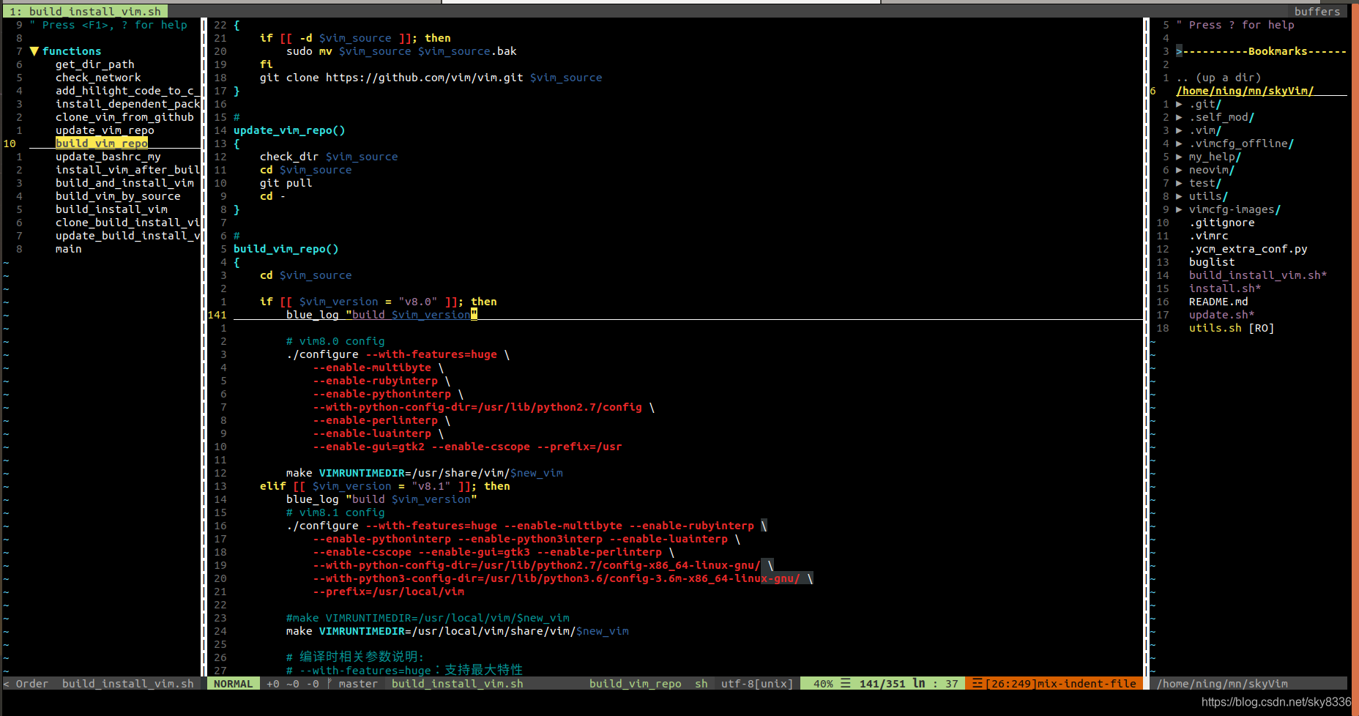The image size is (1359, 716).
Task: Place cursor on '#make VIMRUNTIMEDIR' commented line
Action: [x=428, y=618]
